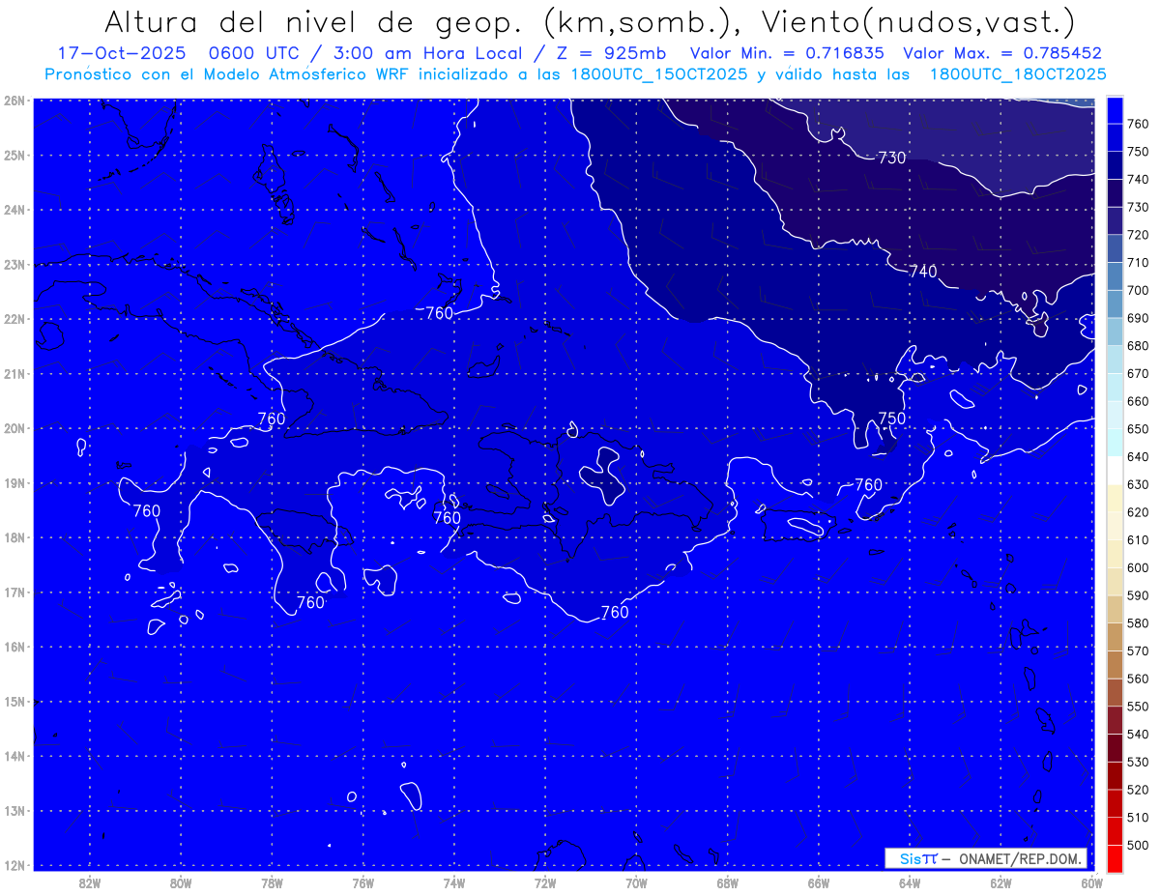The image size is (1160, 896).
Task: Click the 13N latitude label
Action: (x=14, y=811)
